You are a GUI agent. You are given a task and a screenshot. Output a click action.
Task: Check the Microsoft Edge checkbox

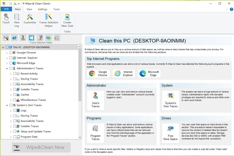(x=11, y=63)
